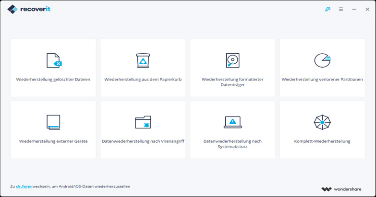Screen dimensions: 376x197
Task: Choose 'Wiederherstellung formatierter Datenträger' label
Action: [232, 82]
